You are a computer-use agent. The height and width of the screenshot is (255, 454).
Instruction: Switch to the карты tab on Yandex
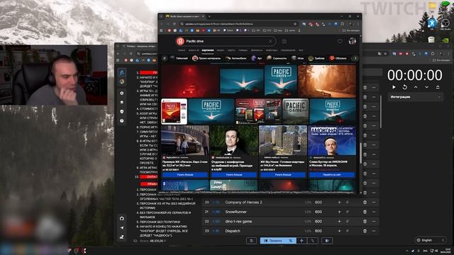231,50
